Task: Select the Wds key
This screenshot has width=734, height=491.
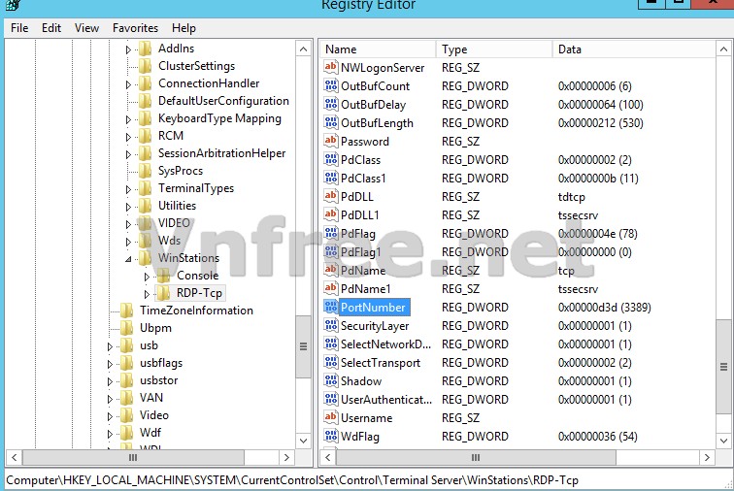Action: 169,241
